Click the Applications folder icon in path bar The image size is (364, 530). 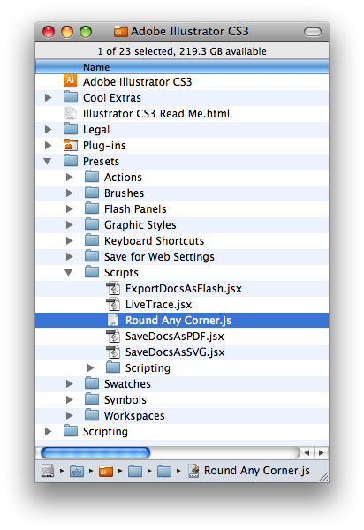click(77, 471)
